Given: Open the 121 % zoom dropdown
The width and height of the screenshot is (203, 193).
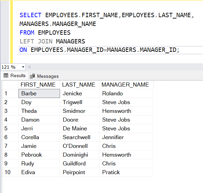Looking at the screenshot, I should pyautogui.click(x=23, y=67).
